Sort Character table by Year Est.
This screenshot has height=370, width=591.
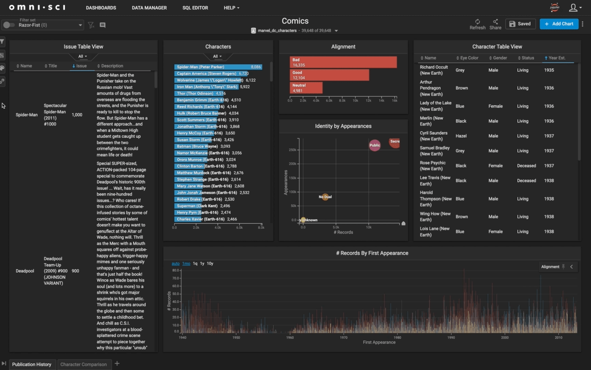coord(555,58)
